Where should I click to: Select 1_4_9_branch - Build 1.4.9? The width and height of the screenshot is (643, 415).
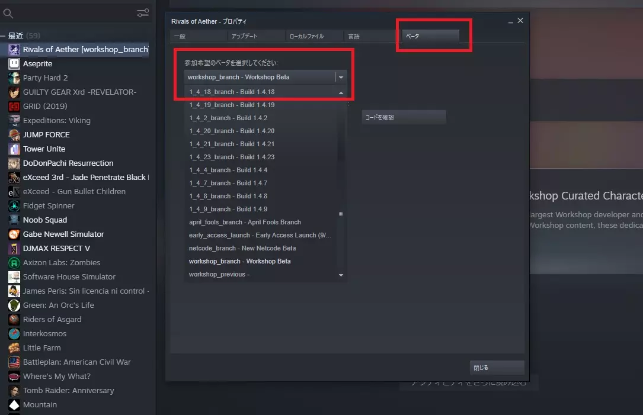pos(261,209)
